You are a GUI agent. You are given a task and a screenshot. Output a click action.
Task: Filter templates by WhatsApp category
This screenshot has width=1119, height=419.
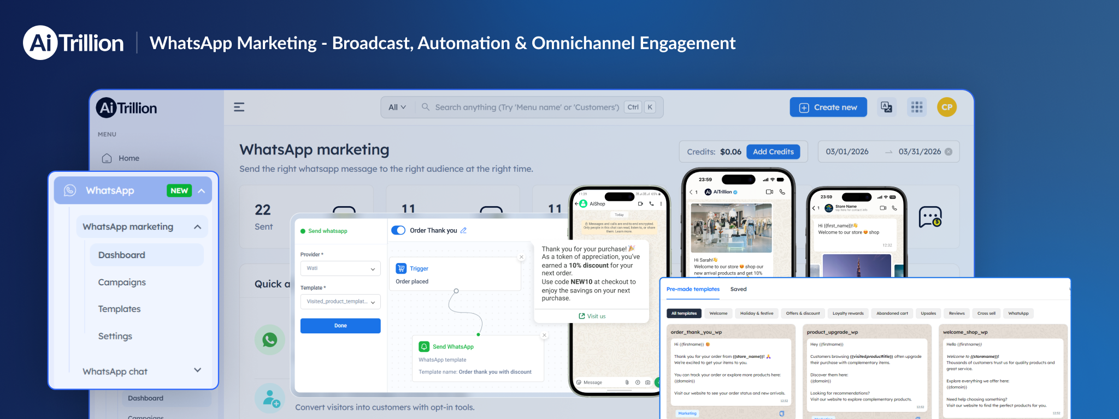tap(1018, 313)
